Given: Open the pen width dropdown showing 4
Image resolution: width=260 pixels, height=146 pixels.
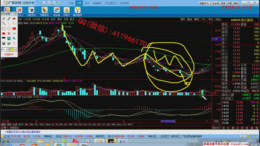Looking at the screenshot, I should pos(5,49).
